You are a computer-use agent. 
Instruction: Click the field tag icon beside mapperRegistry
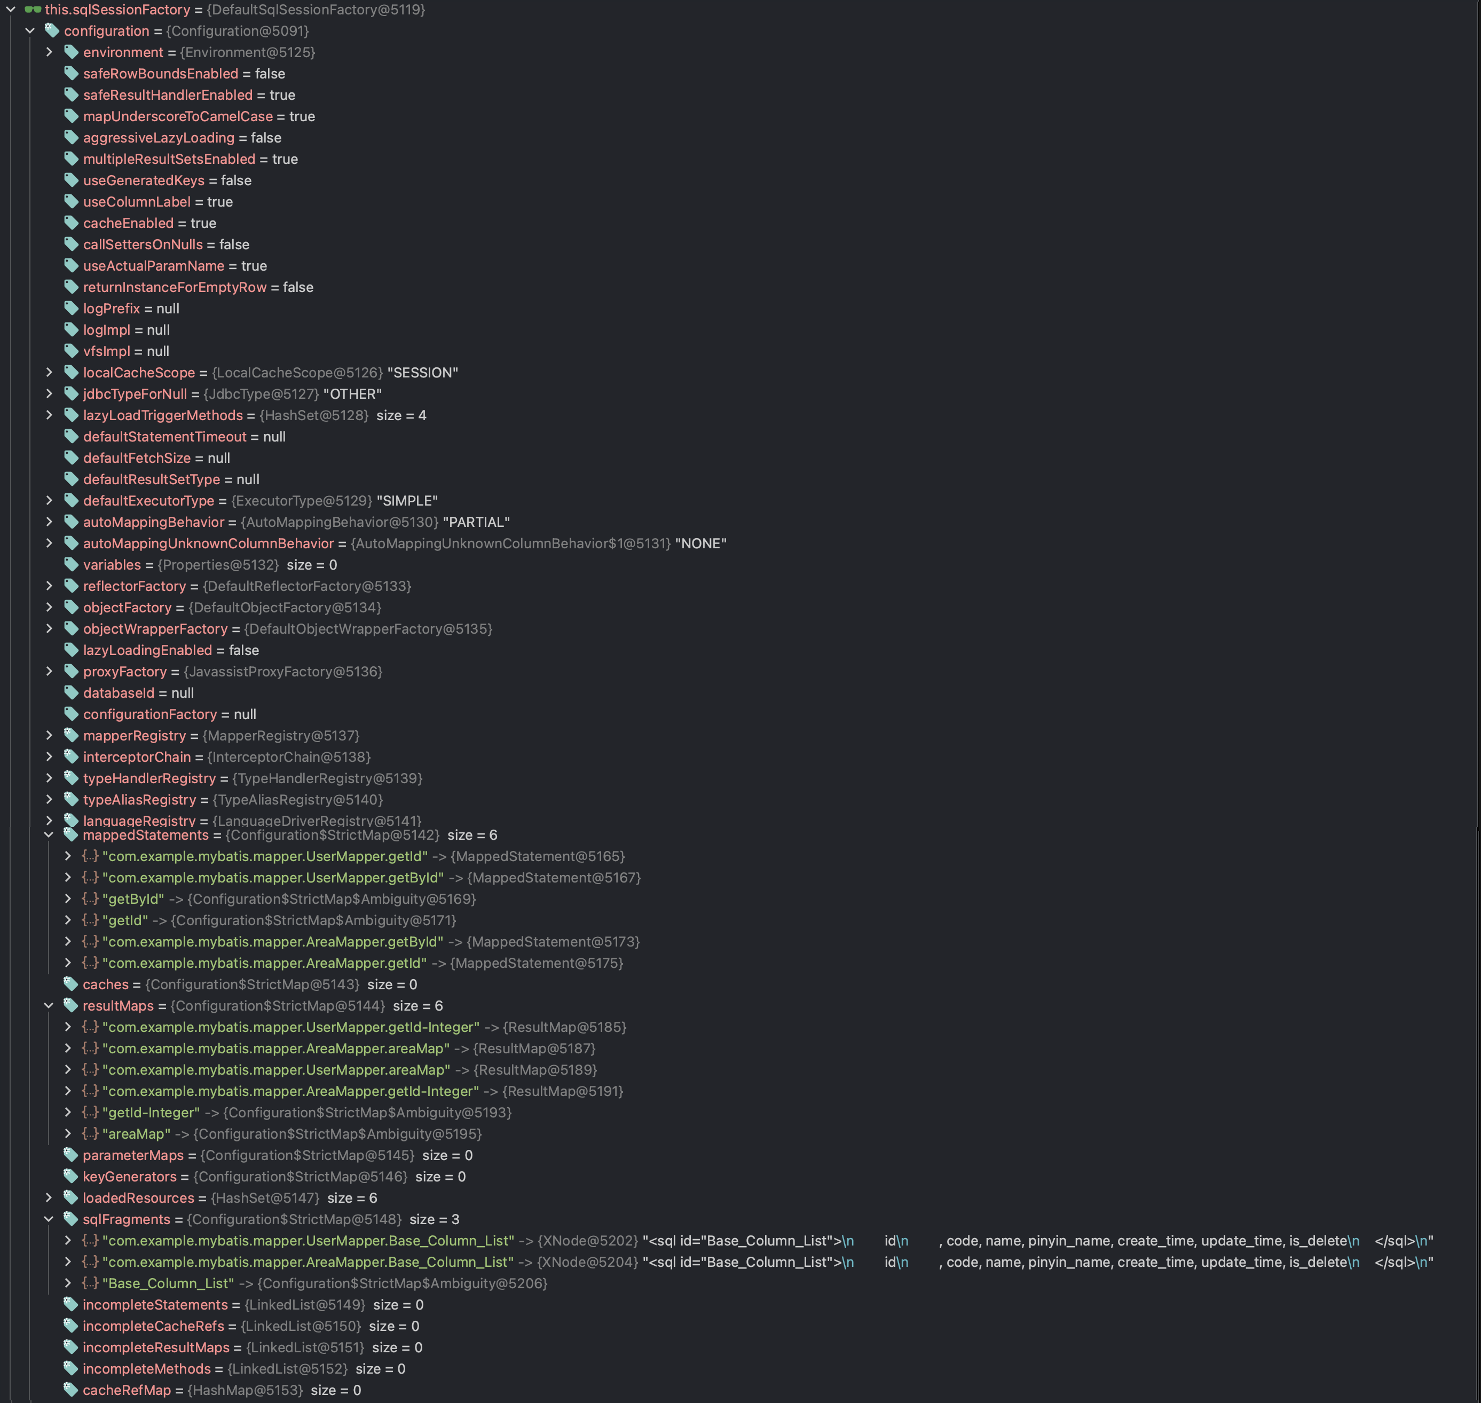pyautogui.click(x=71, y=735)
